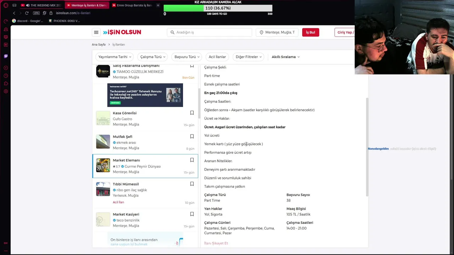Image resolution: width=454 pixels, height=255 pixels.
Task: Bookmark the Tıbbi Mümessil listing
Action: [192, 184]
